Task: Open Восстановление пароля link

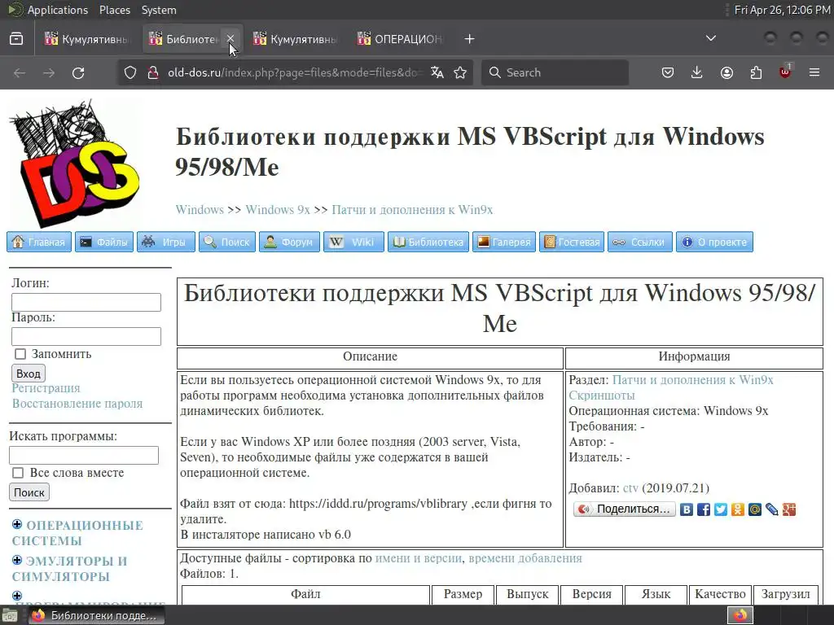Action: 77,404
